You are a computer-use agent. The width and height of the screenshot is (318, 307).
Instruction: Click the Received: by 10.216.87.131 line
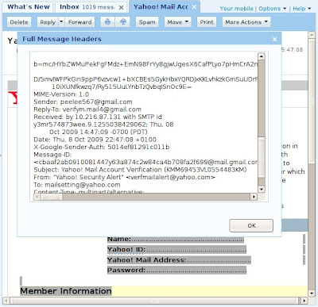click(98, 117)
